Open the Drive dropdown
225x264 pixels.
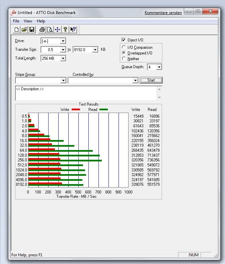click(x=63, y=41)
